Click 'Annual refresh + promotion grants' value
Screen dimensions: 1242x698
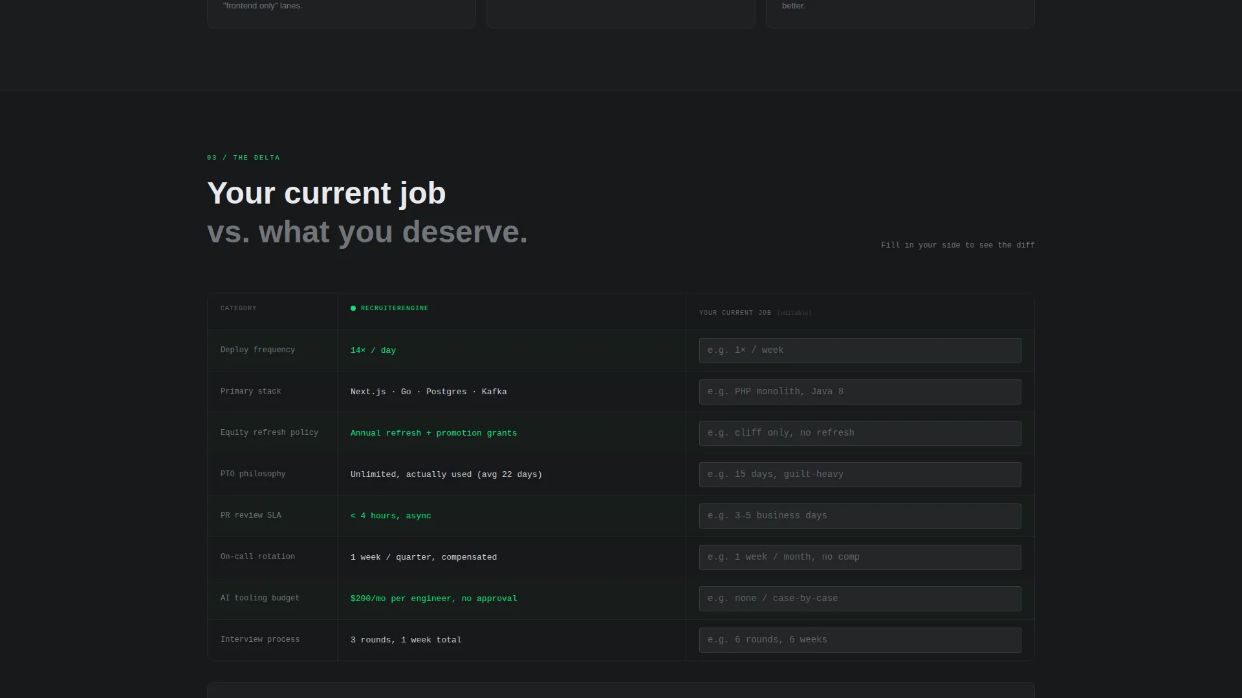[433, 433]
